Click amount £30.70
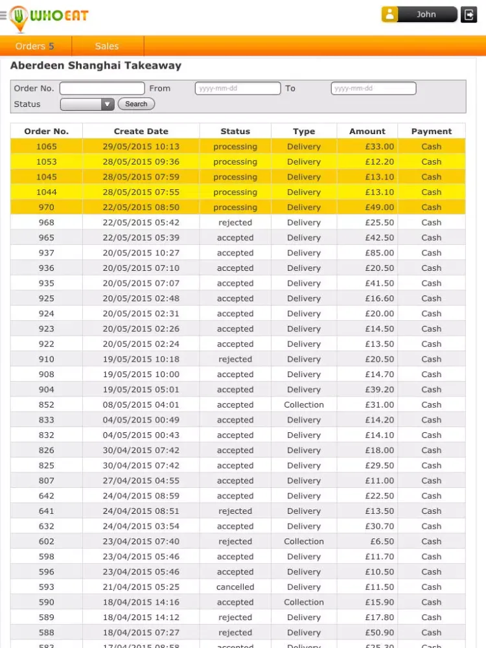This screenshot has height=648, width=486. [379, 526]
